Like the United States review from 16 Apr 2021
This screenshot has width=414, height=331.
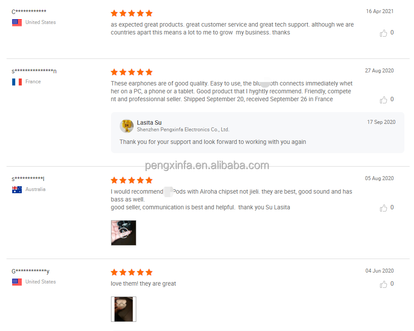(384, 33)
